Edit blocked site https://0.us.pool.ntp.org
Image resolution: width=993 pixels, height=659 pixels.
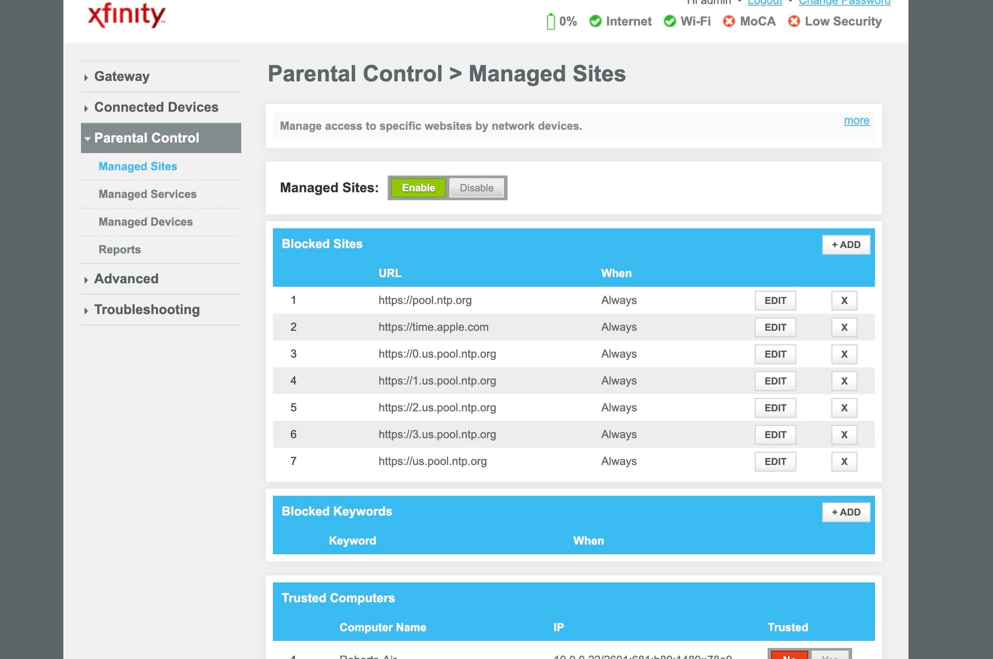coord(775,354)
